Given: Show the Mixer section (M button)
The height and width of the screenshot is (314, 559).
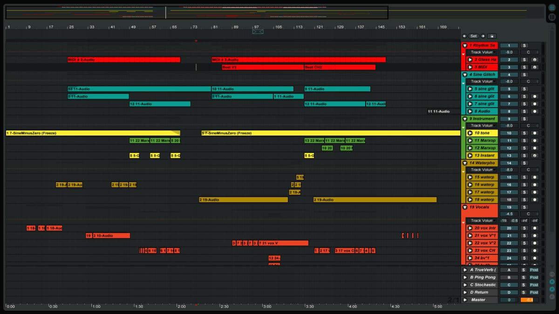Looking at the screenshot, I should pyautogui.click(x=552, y=289).
